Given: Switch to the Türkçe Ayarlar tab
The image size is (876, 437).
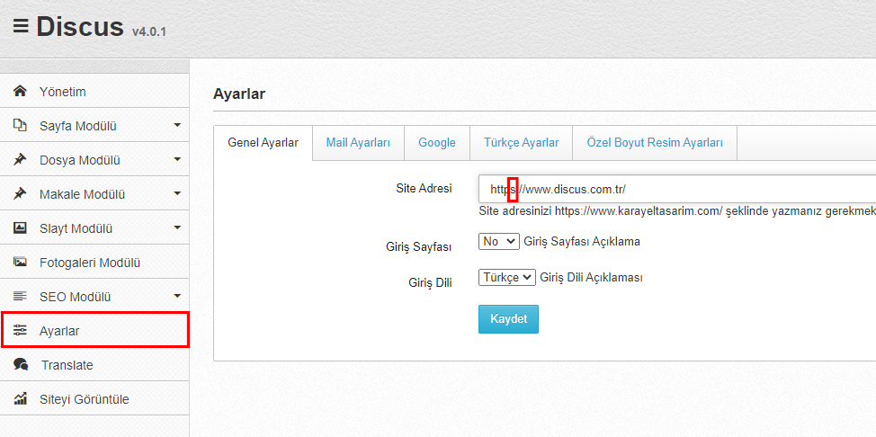Looking at the screenshot, I should 522,143.
